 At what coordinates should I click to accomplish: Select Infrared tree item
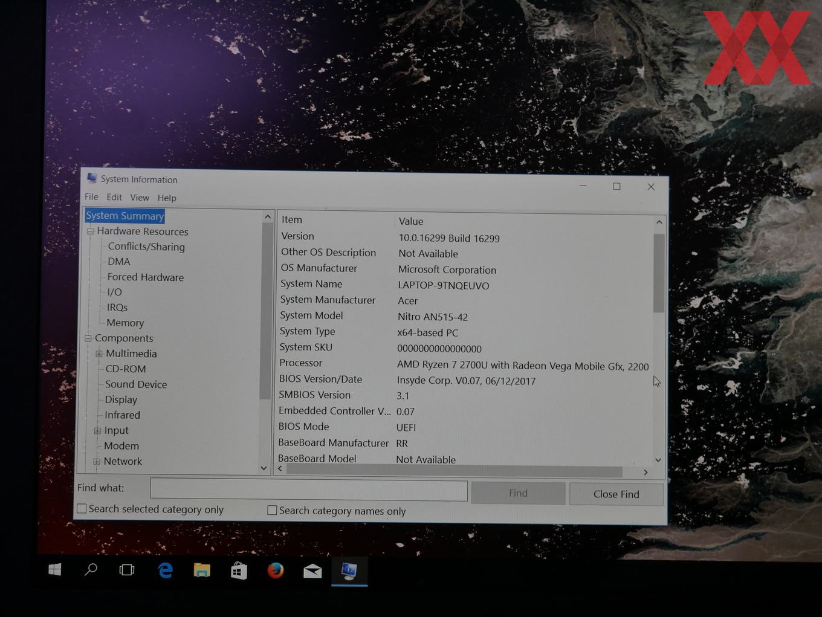[122, 415]
